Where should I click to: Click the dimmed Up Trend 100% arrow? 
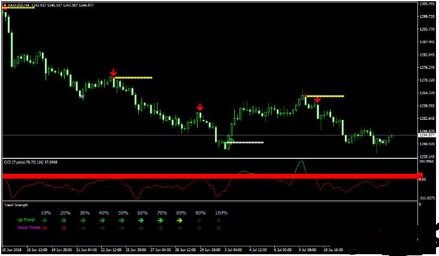tap(218, 221)
